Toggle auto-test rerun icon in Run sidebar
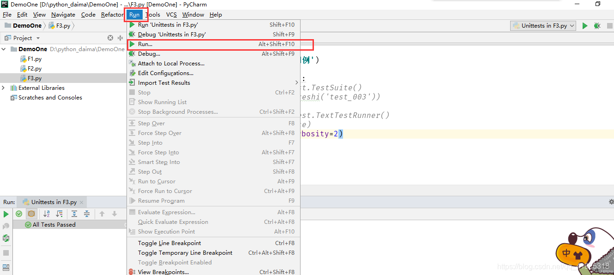The width and height of the screenshot is (614, 275). point(6,238)
